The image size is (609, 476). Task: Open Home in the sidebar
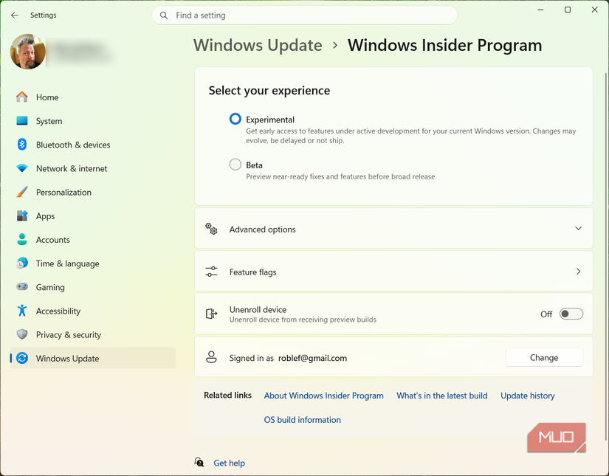93,97
